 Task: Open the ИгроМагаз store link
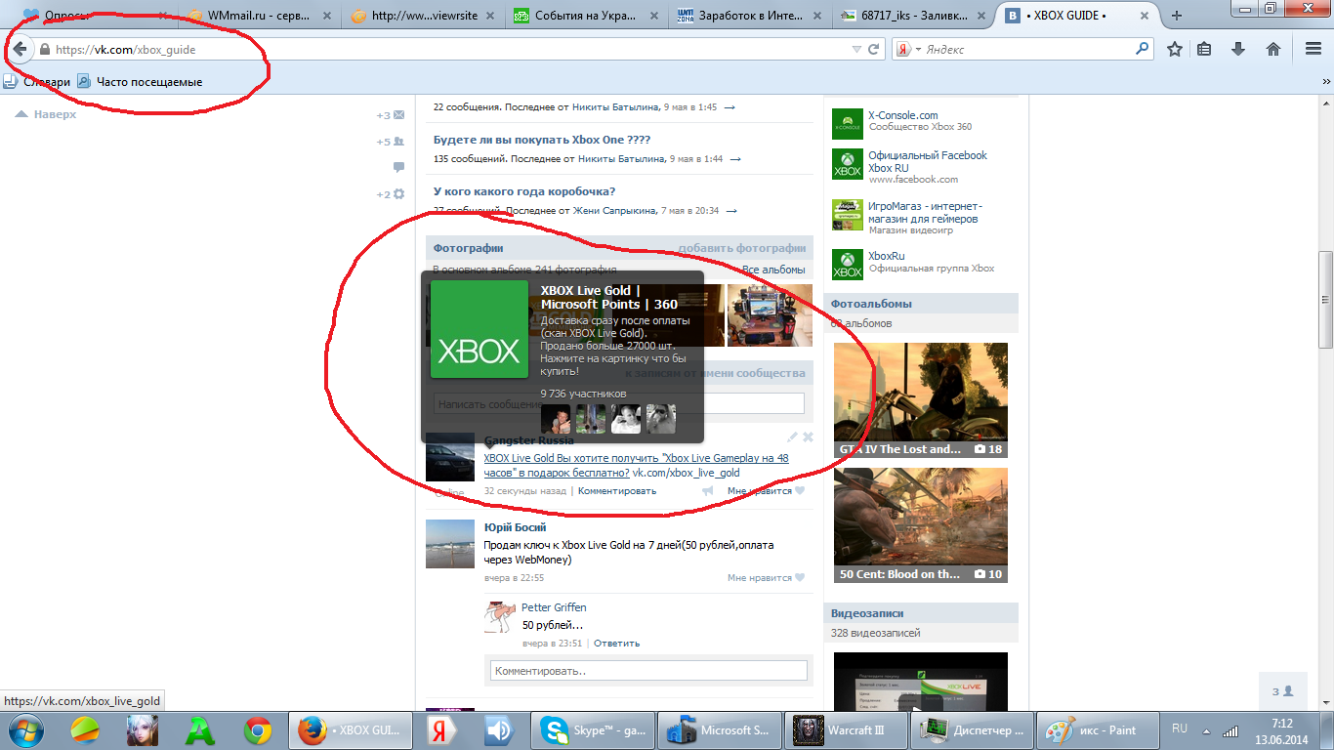click(925, 213)
